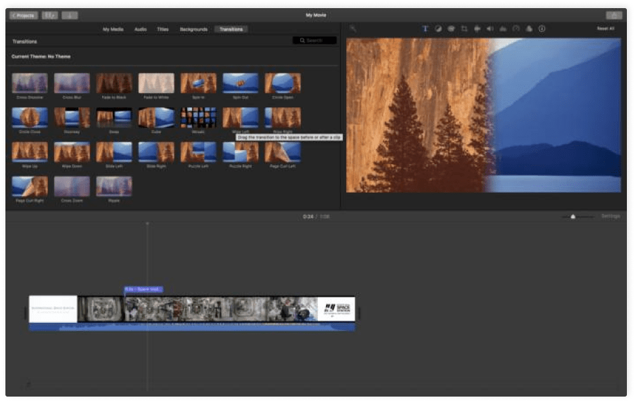Viewport: 635px width, 402px height.
Task: Select the Fade to White transition
Action: pos(156,83)
